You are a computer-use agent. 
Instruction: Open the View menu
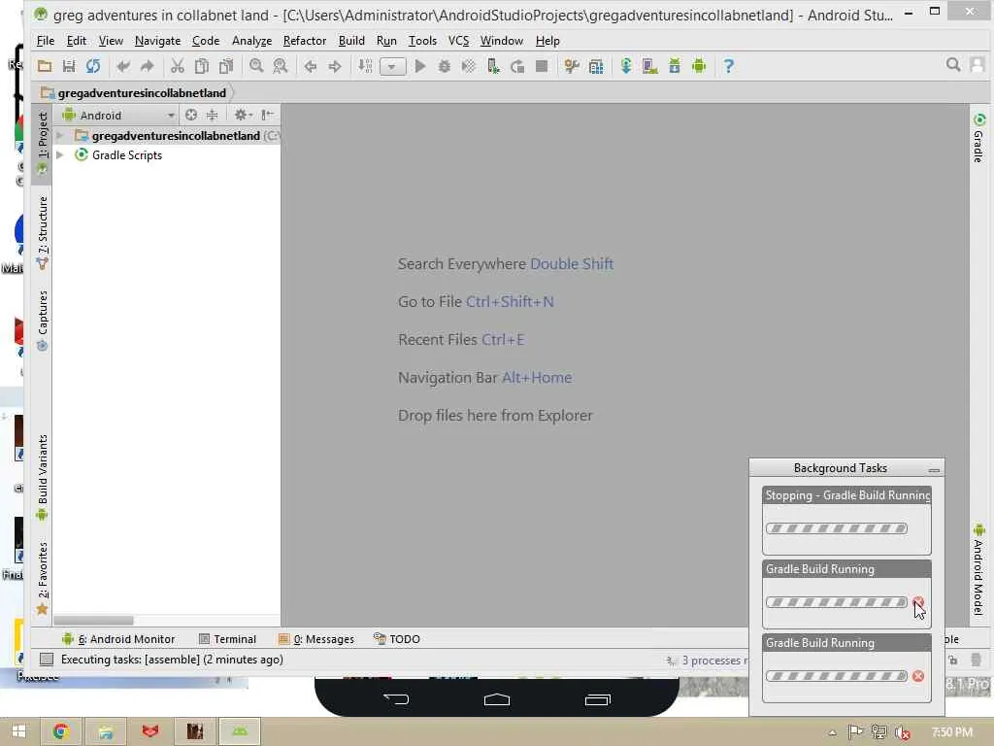click(111, 41)
